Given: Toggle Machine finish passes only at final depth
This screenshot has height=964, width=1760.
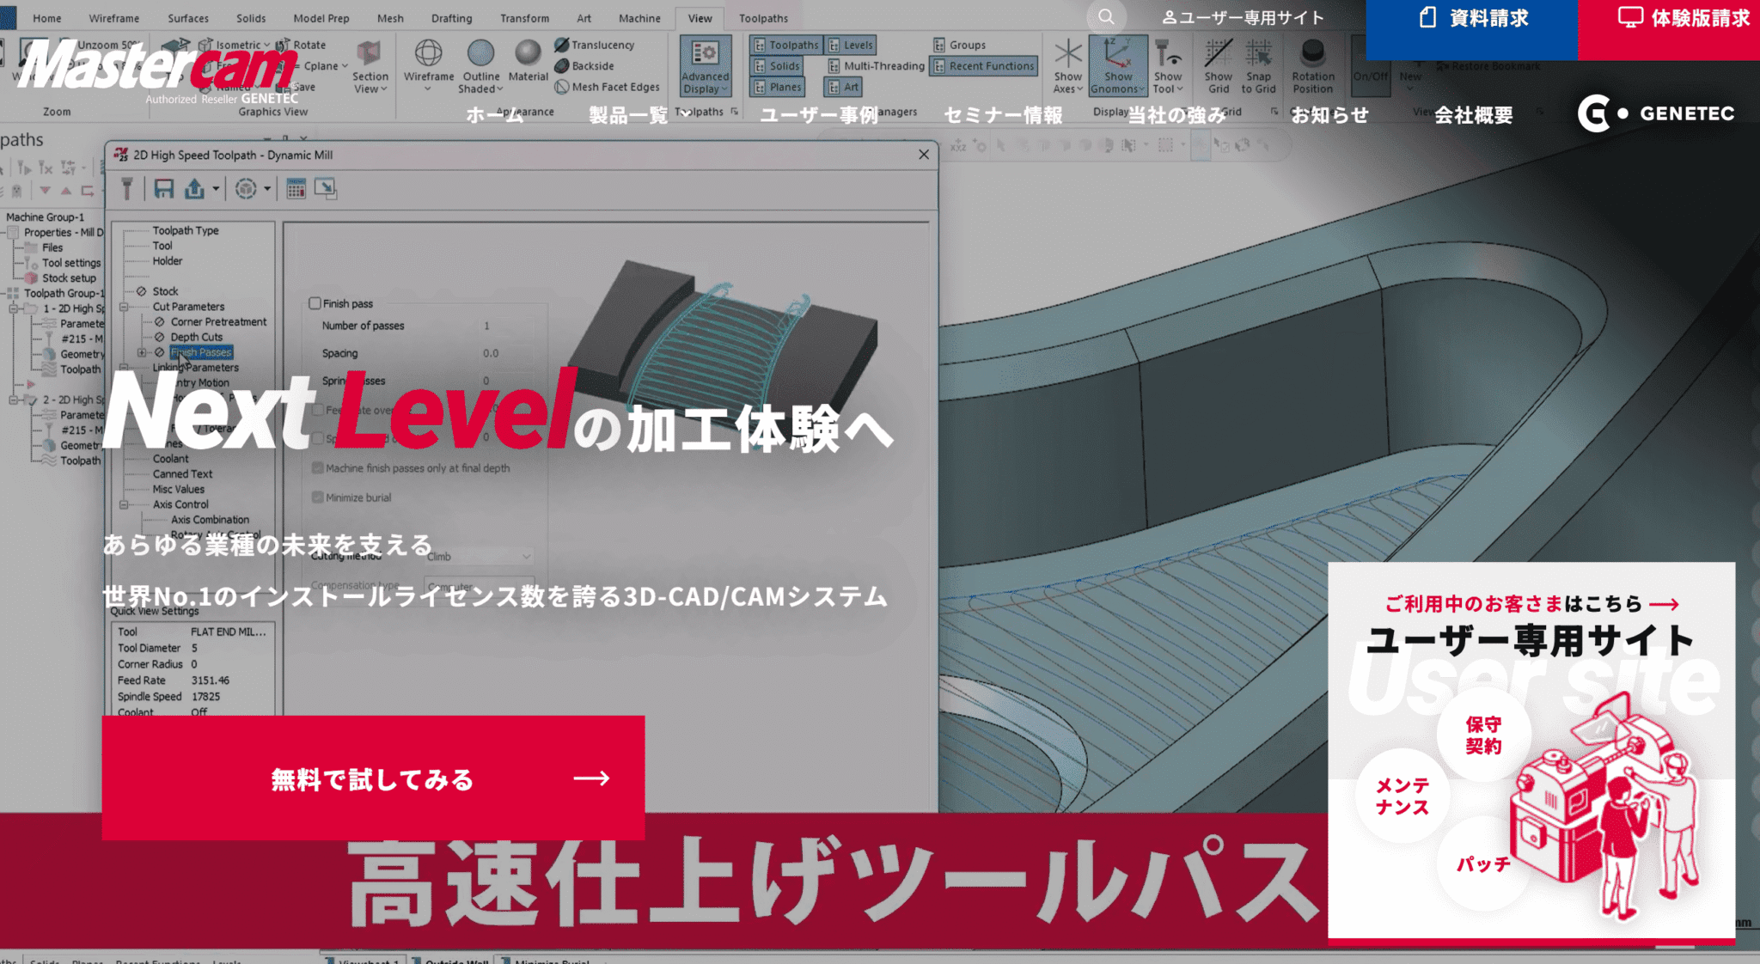Looking at the screenshot, I should coord(318,468).
